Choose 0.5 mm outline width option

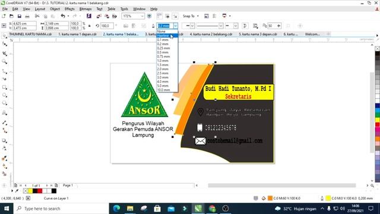click(x=167, y=52)
